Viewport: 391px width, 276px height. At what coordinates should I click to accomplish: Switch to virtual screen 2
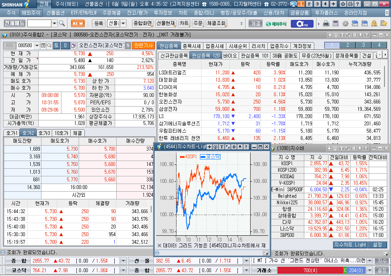pyautogui.click(x=309, y=4)
